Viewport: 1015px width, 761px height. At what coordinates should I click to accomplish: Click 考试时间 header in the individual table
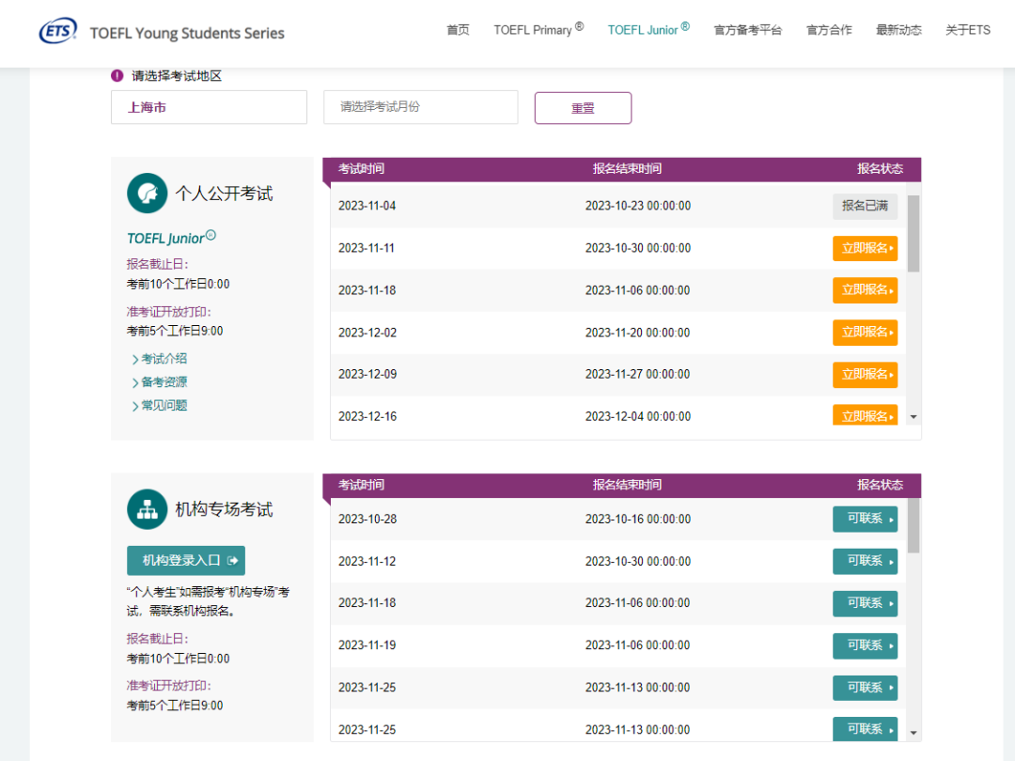click(361, 169)
